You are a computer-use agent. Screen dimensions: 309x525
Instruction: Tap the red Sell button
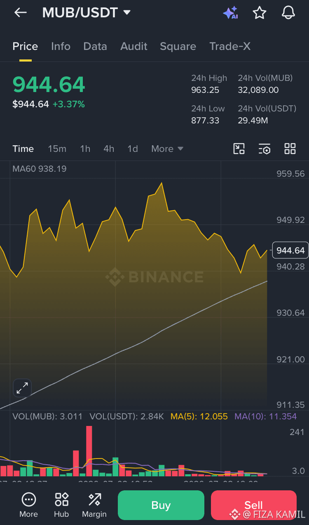click(253, 505)
